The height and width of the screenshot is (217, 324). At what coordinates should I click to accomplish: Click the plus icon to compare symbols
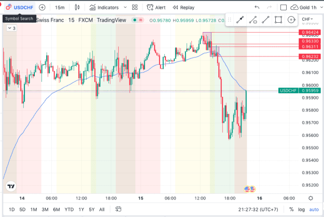coord(42,7)
